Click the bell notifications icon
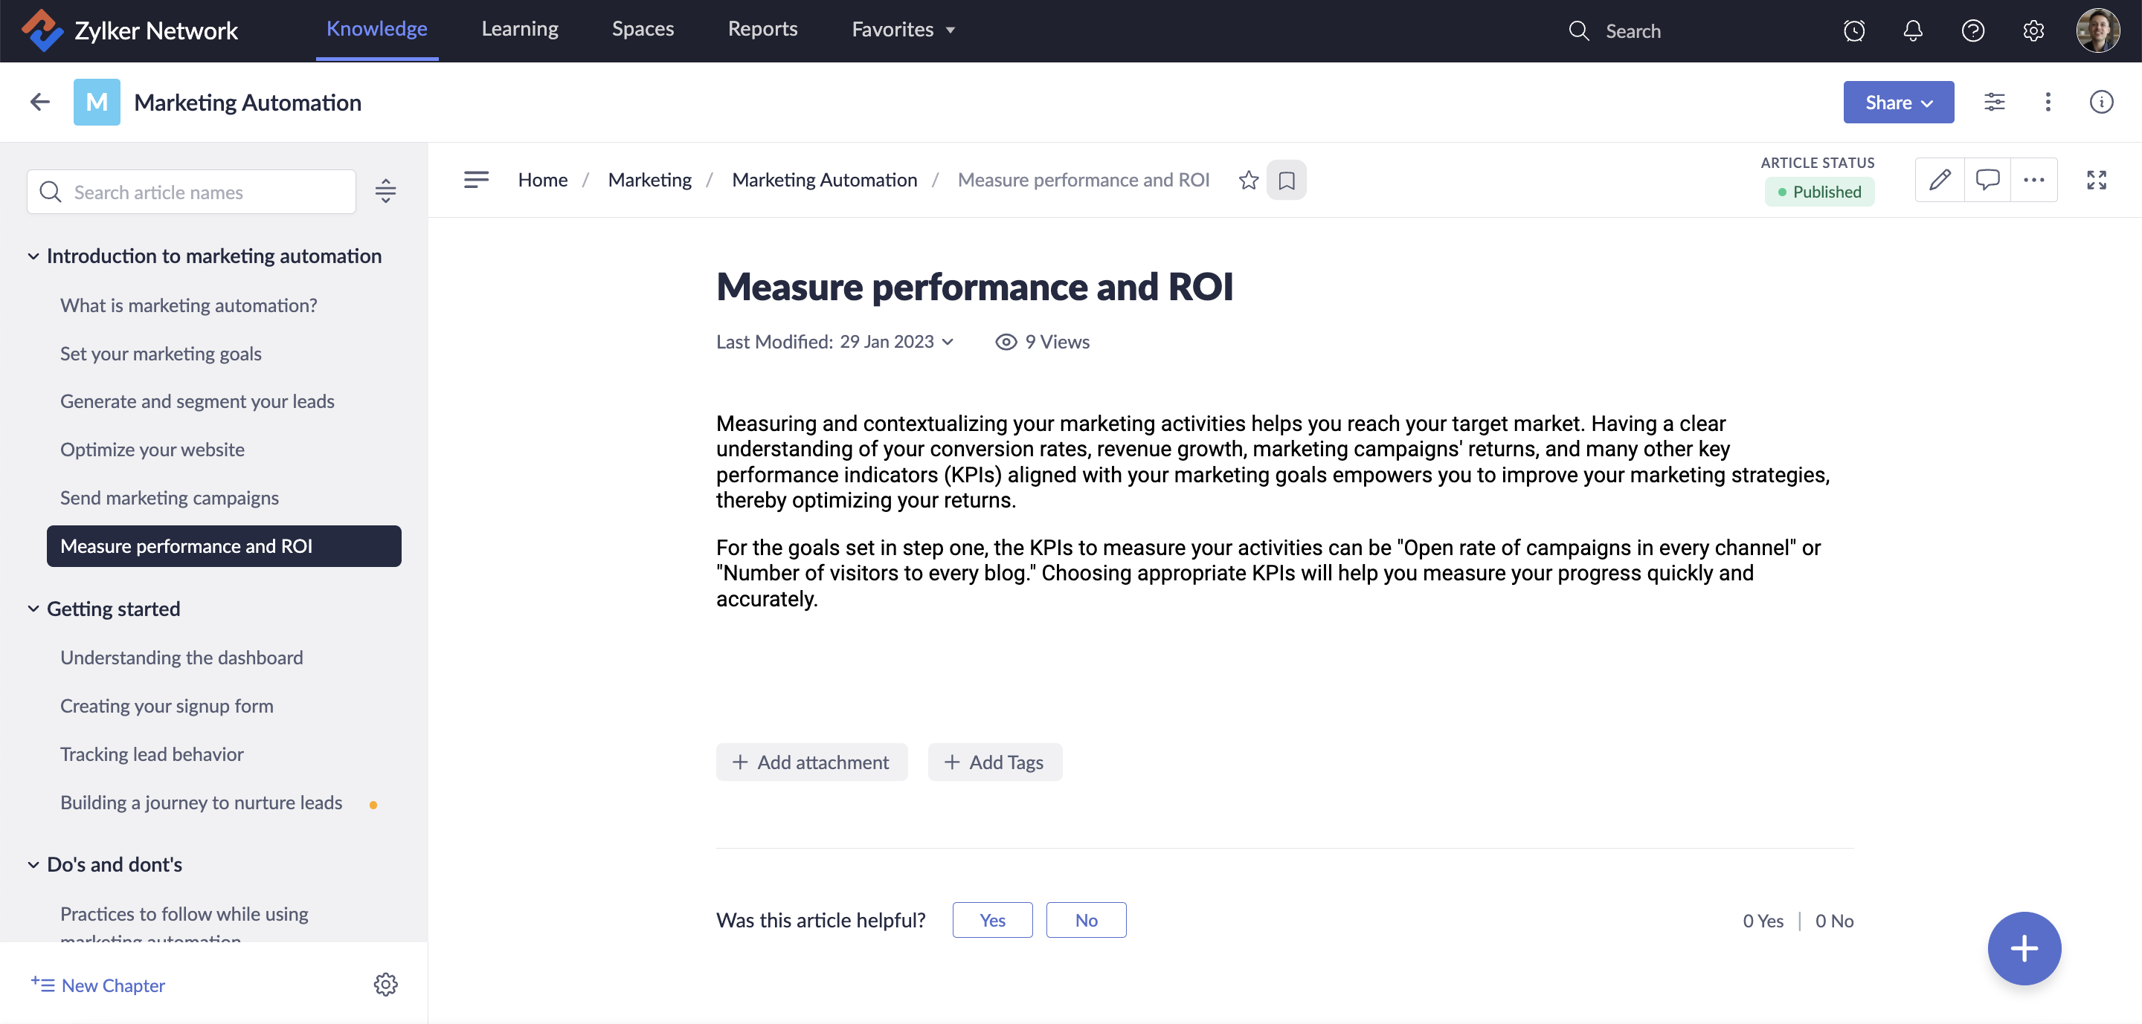 1912,30
